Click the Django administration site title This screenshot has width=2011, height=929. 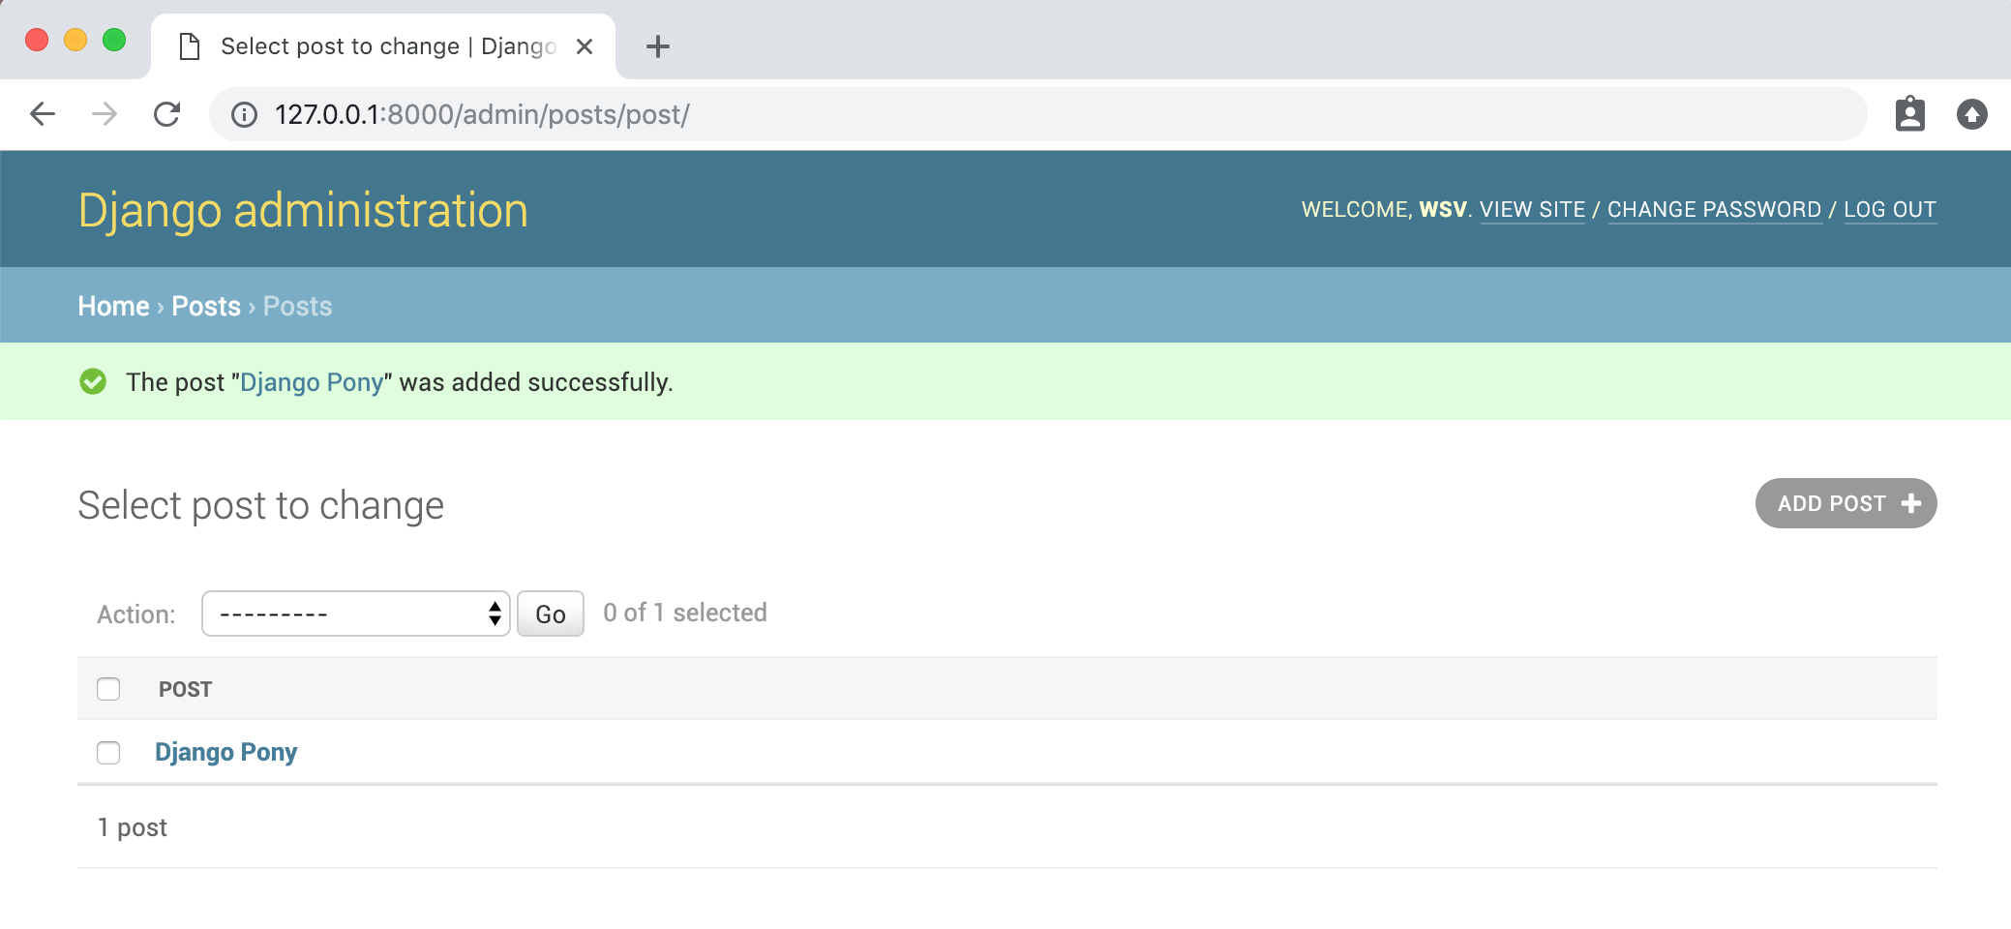(x=303, y=210)
